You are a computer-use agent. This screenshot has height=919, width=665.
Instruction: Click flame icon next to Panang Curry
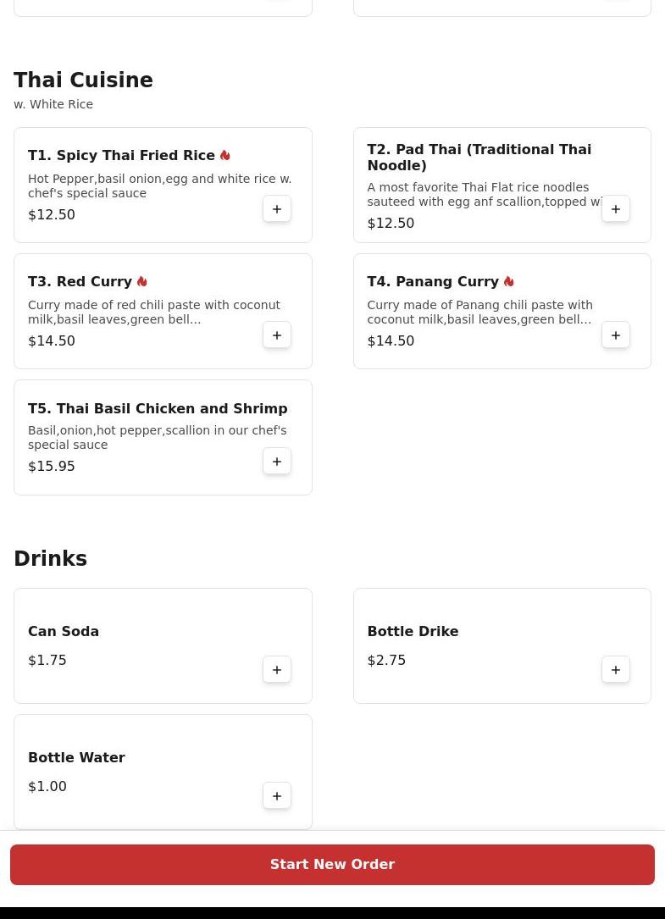tap(508, 281)
